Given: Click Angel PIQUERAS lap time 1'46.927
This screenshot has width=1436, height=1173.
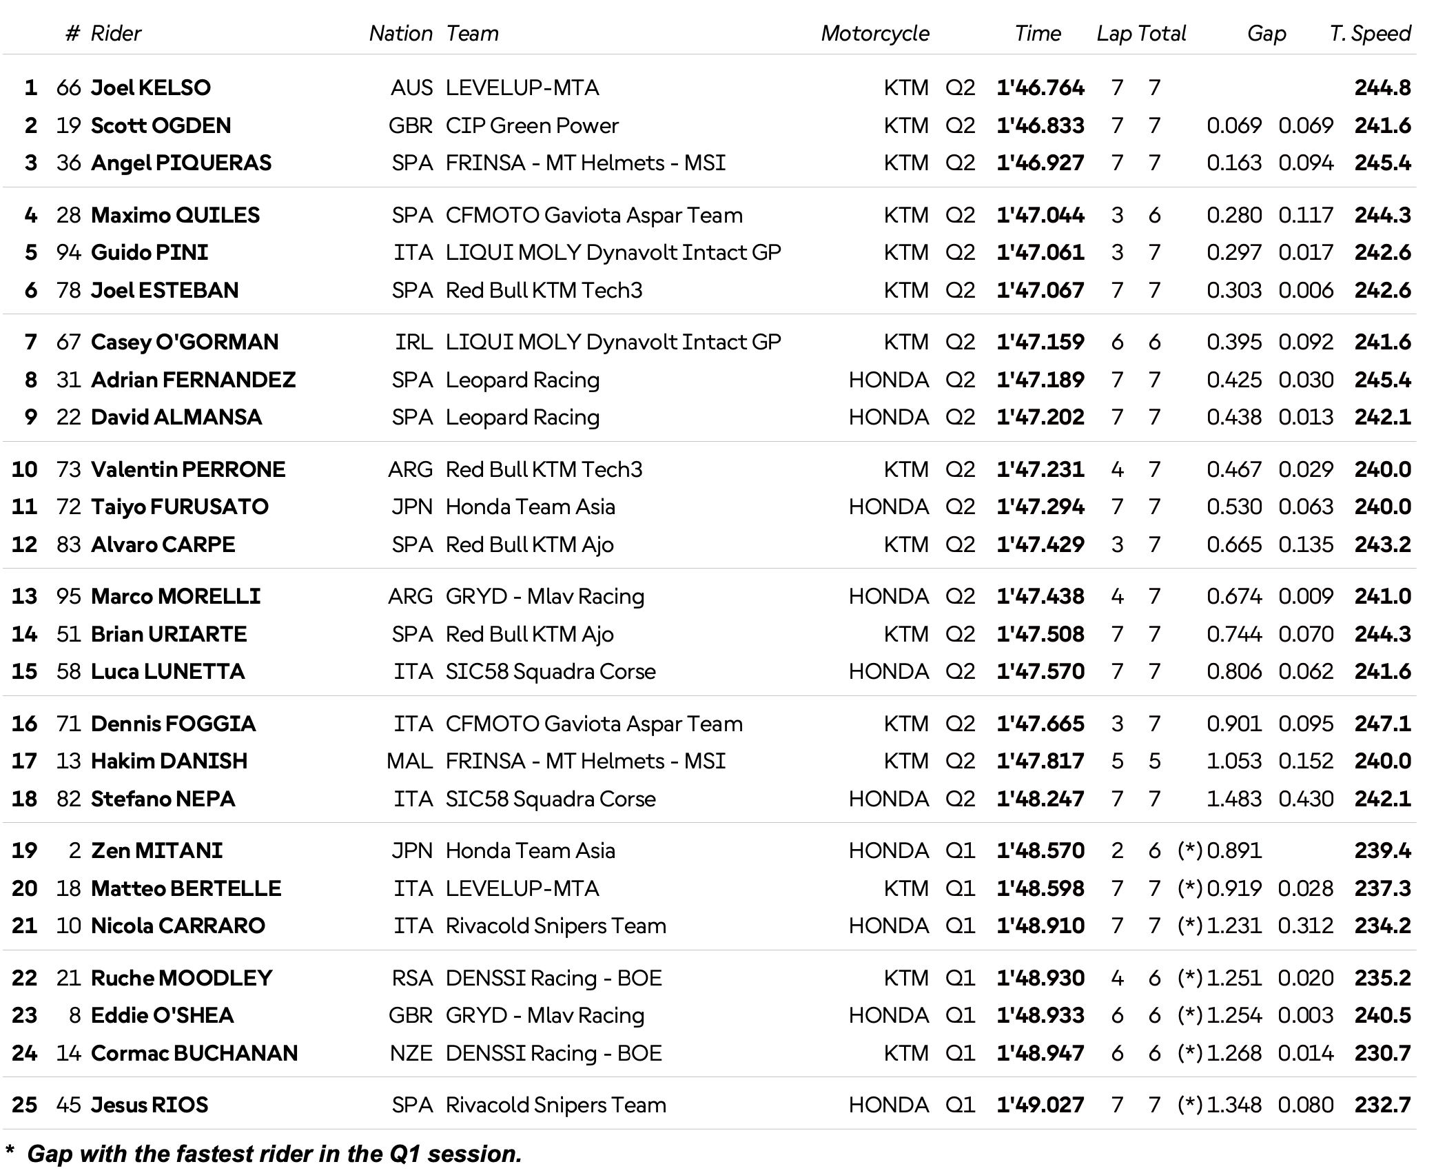Looking at the screenshot, I should coord(1040,163).
